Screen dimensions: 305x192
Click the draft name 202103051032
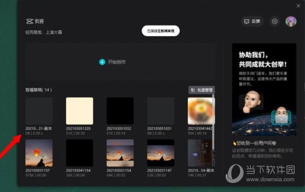point(119,129)
